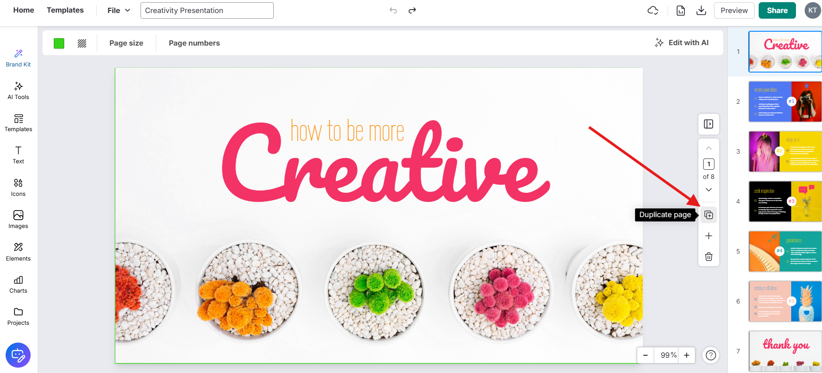Screen dimensions: 822x373
Task: Click the Preview button
Action: [x=734, y=10]
